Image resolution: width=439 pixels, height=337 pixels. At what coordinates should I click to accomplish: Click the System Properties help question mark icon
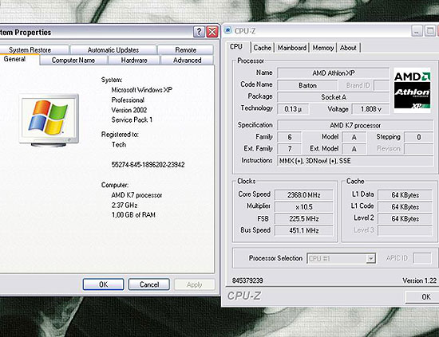click(x=199, y=32)
